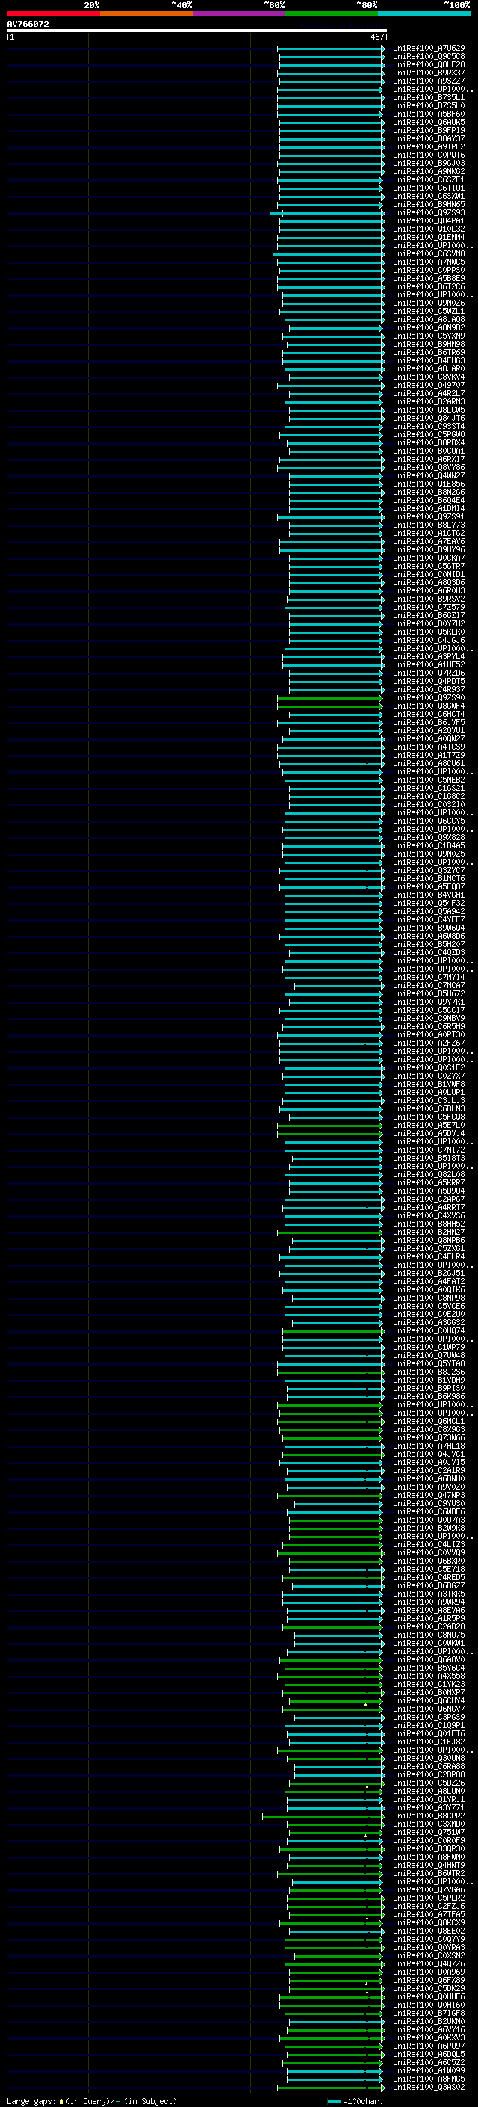Select the UniRef100_Q0S1F2 label
The image size is (478, 2107).
click(429, 1067)
